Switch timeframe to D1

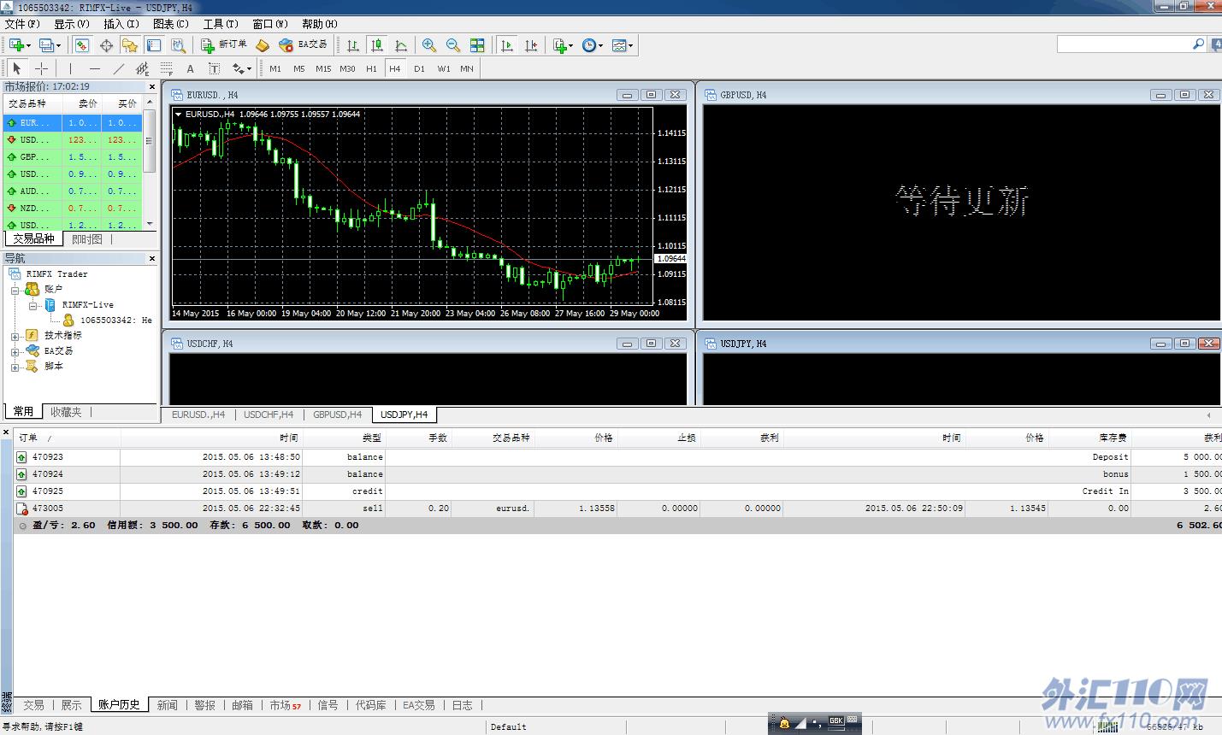click(419, 68)
